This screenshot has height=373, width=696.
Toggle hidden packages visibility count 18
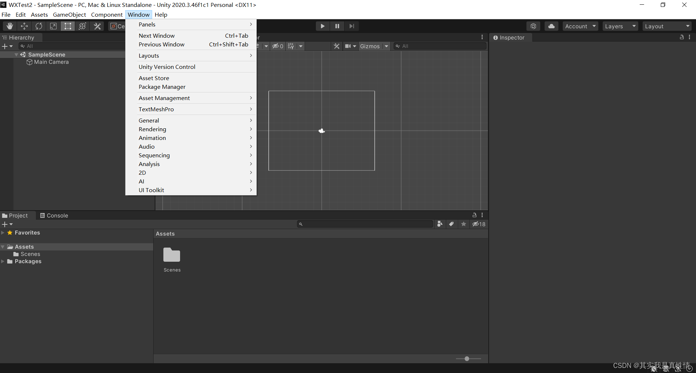tap(479, 224)
